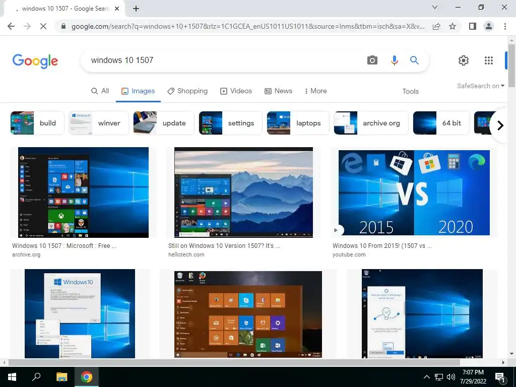The height and width of the screenshot is (387, 516).
Task: Open 'Windows 10 From 2015!' link
Action: tap(382, 246)
